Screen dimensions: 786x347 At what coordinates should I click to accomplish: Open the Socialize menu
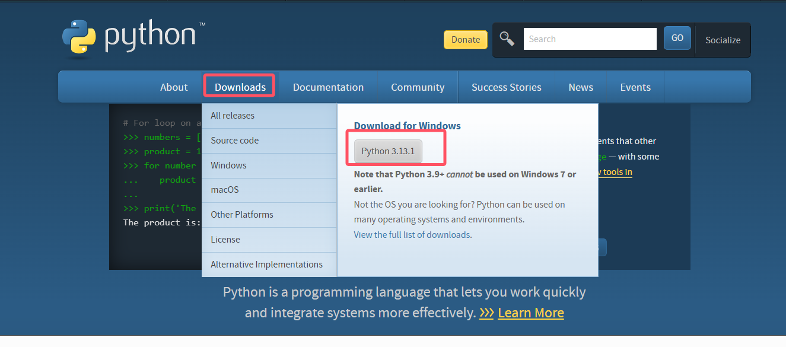coord(723,40)
